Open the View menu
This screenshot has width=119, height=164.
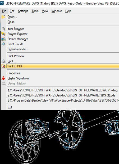tap(45, 11)
